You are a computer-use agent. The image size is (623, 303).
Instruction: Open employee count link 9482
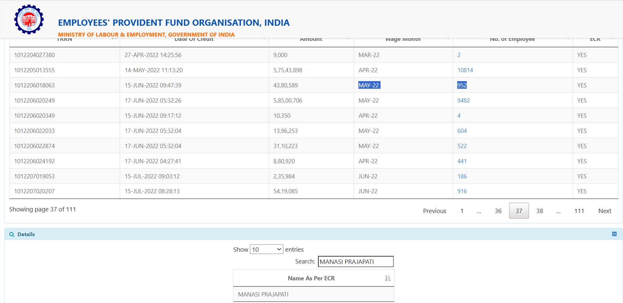click(x=463, y=101)
